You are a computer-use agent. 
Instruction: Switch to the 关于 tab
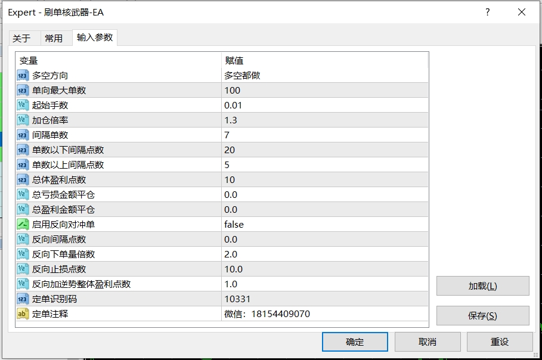tap(21, 38)
